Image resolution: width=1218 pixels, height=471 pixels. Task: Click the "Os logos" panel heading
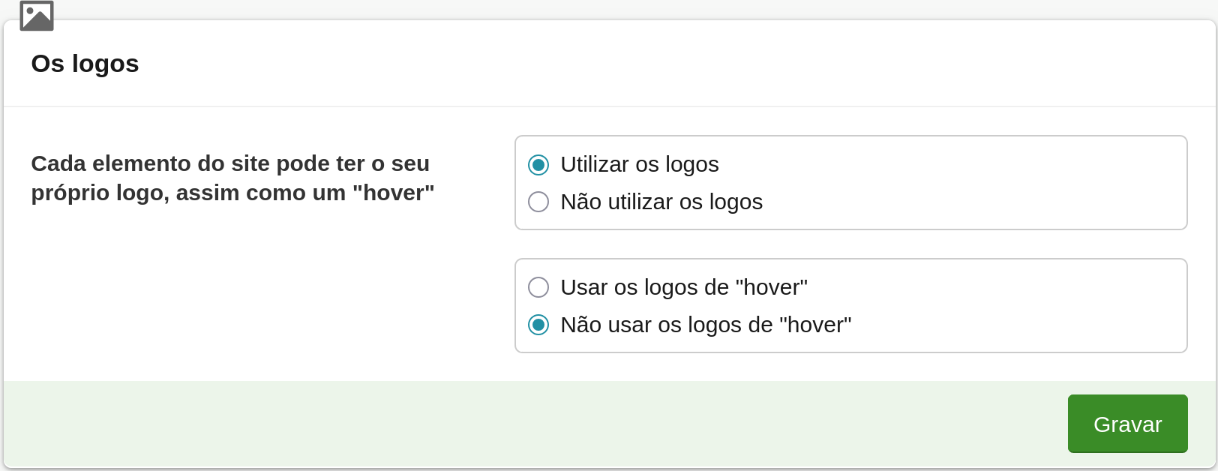pyautogui.click(x=85, y=64)
